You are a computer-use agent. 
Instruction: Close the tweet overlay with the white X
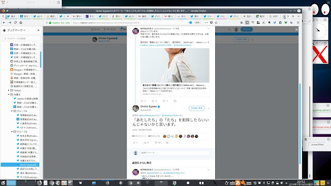coord(296,30)
